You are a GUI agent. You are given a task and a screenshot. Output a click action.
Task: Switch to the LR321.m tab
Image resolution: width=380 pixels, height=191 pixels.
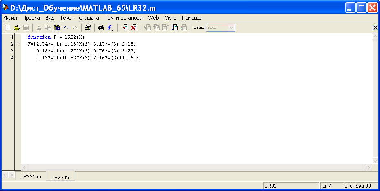(x=31, y=176)
